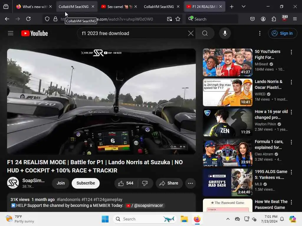Open YouTube settings three-dot menu
Viewport: 302px width, 226px height.
(260, 33)
